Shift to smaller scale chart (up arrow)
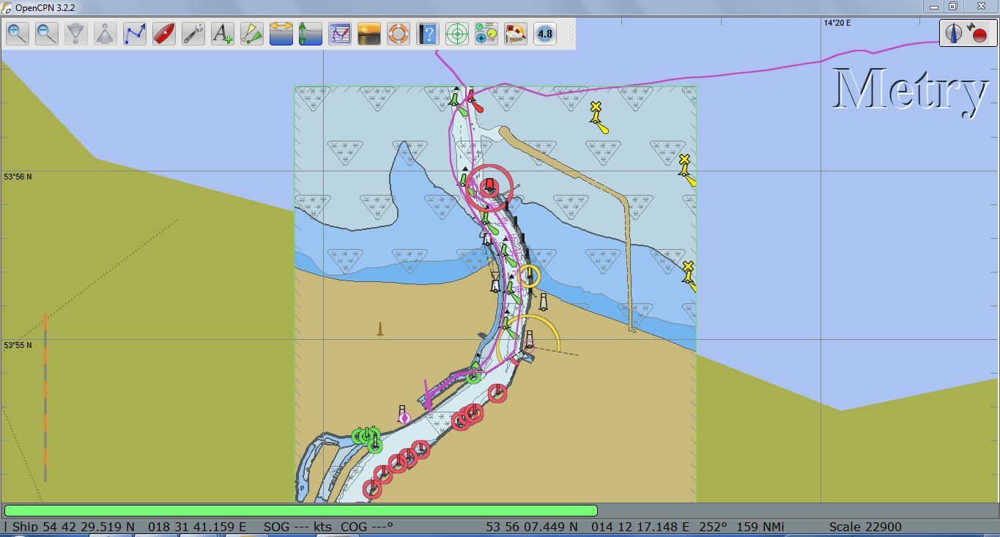Viewport: 1000px width, 537px height. 105,34
